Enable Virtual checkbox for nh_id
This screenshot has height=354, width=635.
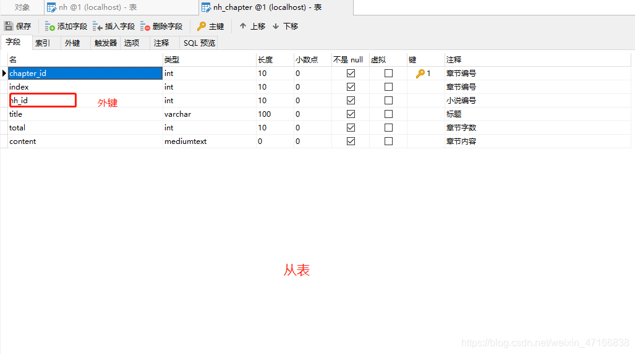coord(388,100)
